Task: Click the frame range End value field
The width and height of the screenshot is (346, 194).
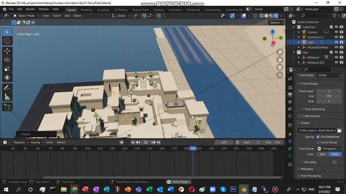Action: (329, 96)
